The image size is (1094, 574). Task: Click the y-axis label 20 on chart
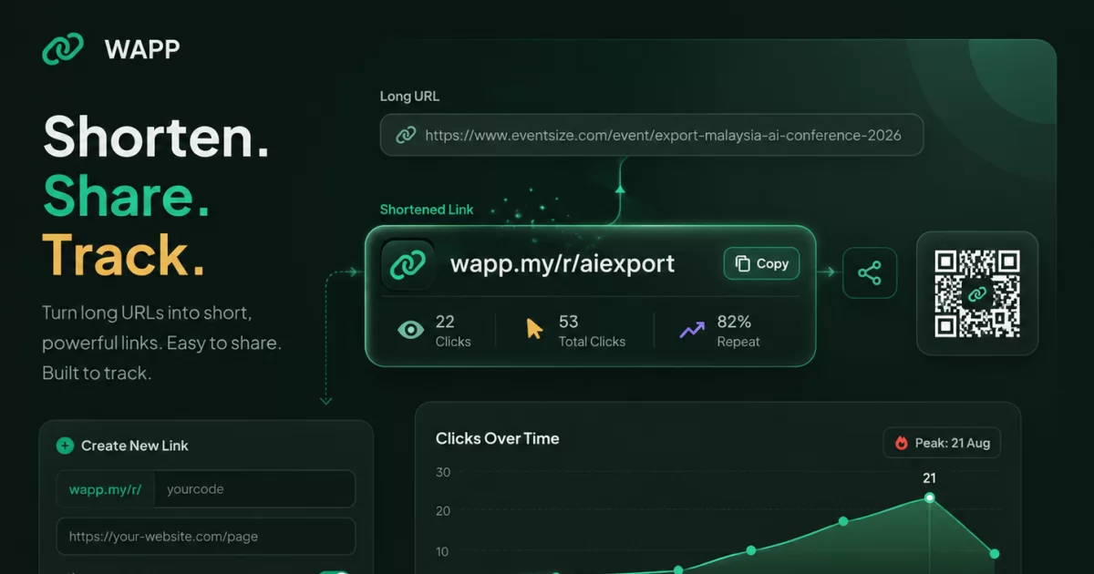443,511
